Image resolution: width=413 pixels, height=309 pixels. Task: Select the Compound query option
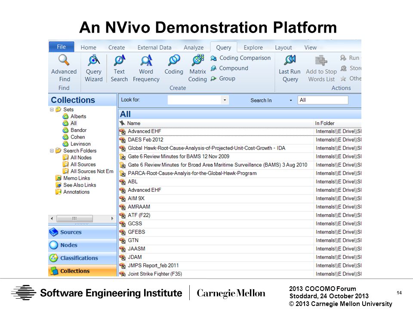pyautogui.click(x=229, y=68)
